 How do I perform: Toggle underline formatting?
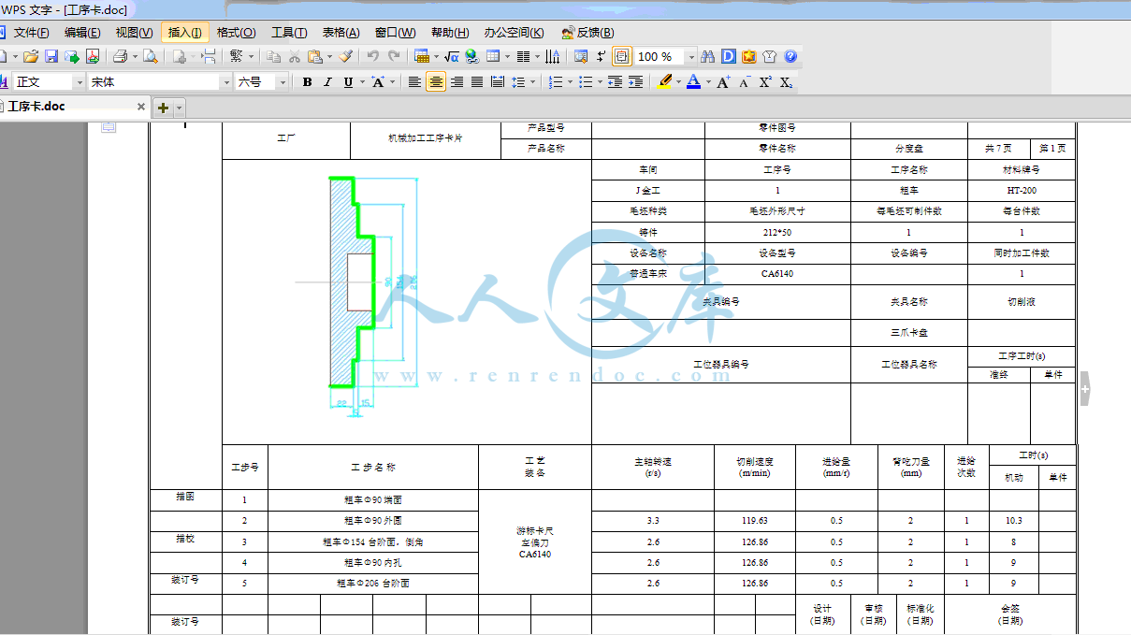point(348,82)
